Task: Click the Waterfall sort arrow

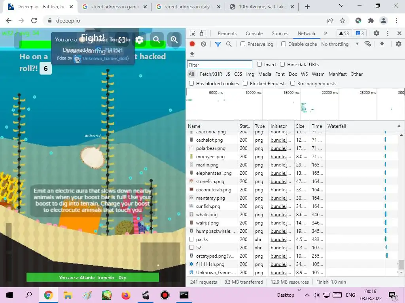Action: (x=399, y=126)
